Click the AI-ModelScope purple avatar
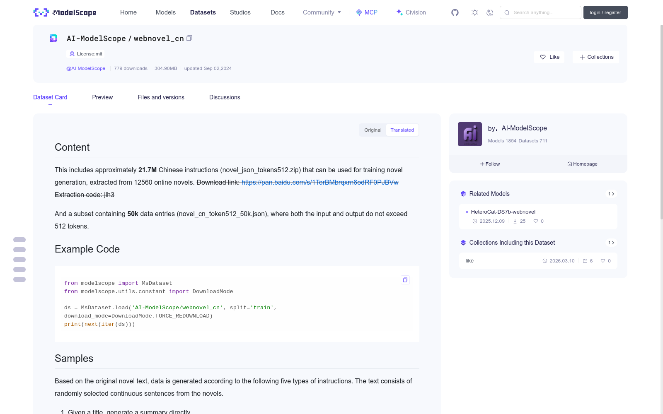The height and width of the screenshot is (414, 663). [470, 134]
